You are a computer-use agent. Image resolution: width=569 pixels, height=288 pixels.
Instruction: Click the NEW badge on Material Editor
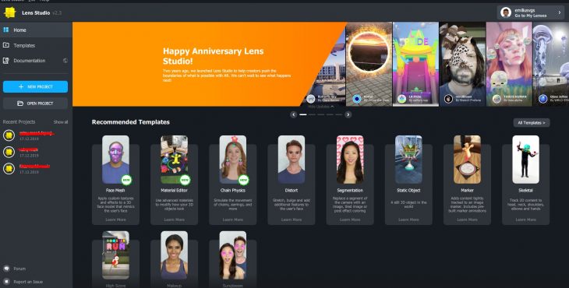[x=185, y=180]
